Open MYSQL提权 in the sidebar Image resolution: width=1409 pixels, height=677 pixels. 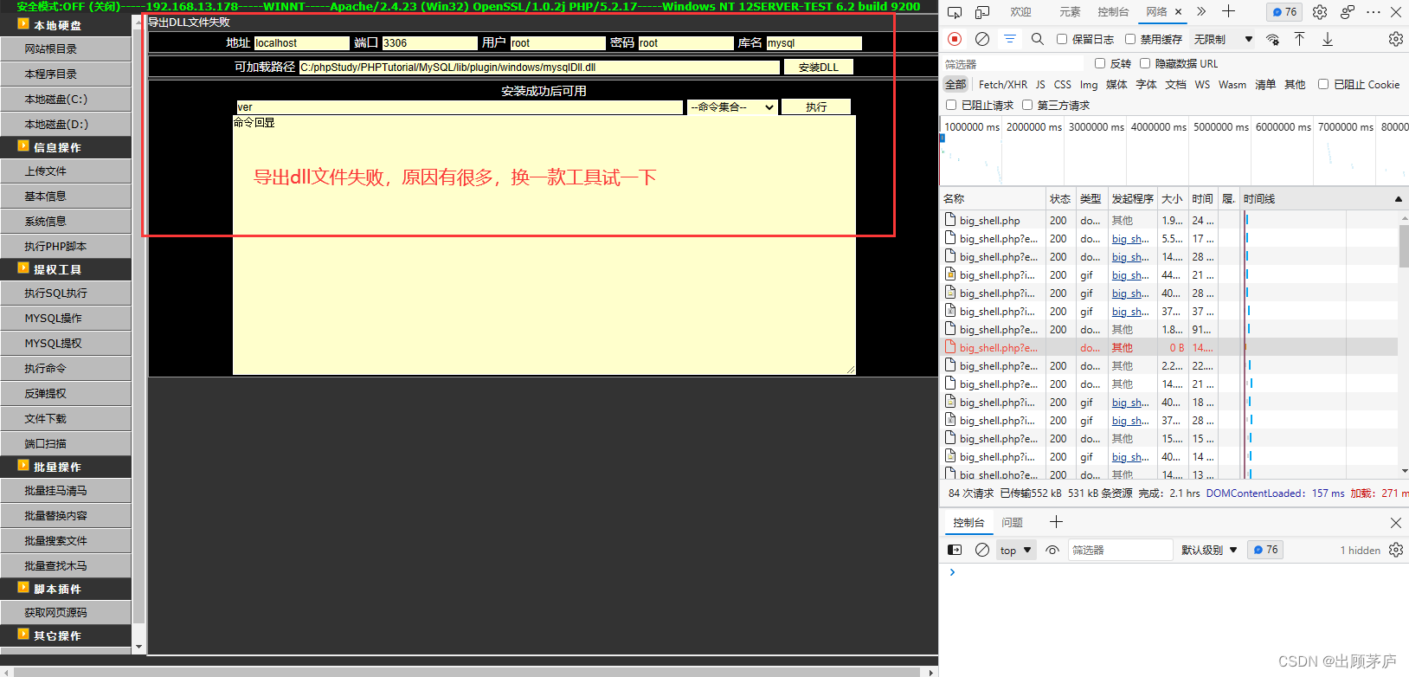coord(66,343)
